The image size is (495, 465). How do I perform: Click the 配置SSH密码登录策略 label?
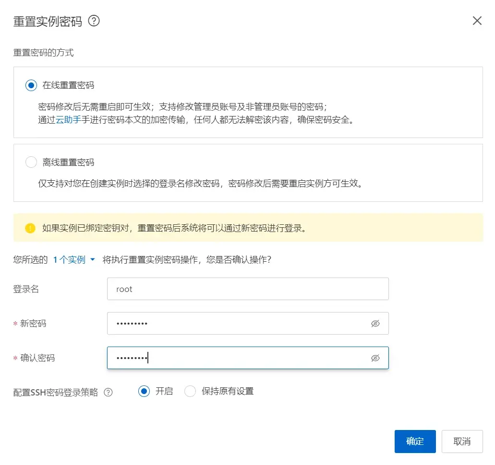click(56, 392)
